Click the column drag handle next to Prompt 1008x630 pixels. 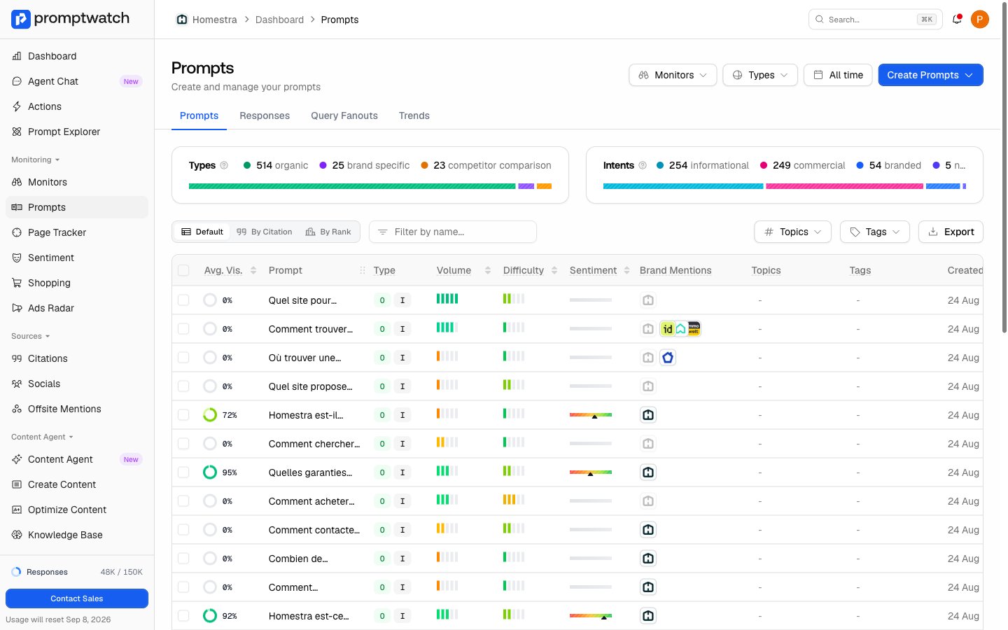click(363, 270)
